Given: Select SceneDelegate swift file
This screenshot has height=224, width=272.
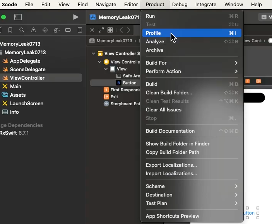Looking at the screenshot, I should 28,69.
